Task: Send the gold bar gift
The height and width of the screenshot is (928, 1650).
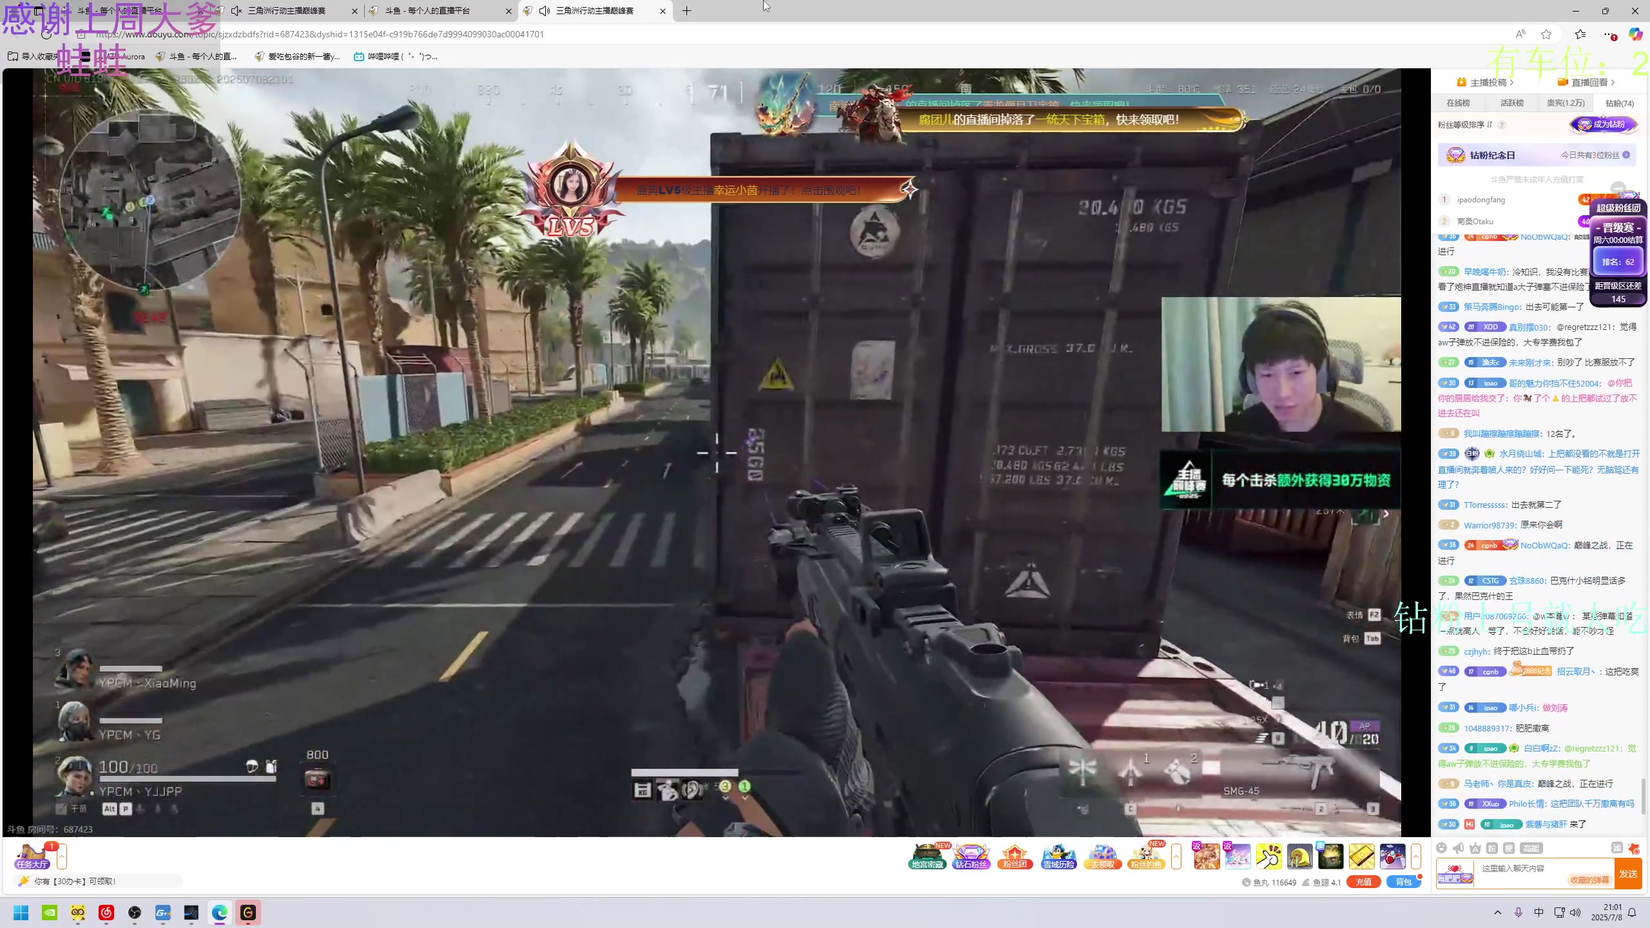Action: (1362, 856)
